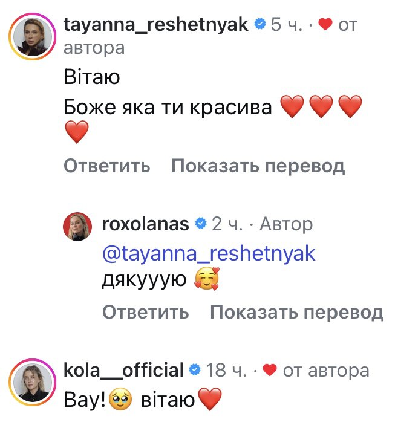The width and height of the screenshot is (398, 425).
Task: Click the pleading face emoji after Вау!
Action: click(122, 399)
